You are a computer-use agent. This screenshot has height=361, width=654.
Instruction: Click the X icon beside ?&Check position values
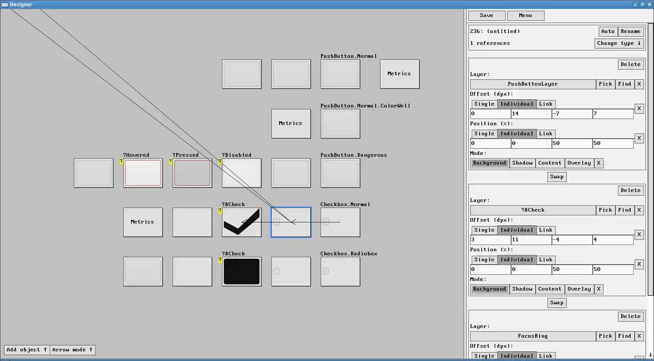(x=639, y=264)
